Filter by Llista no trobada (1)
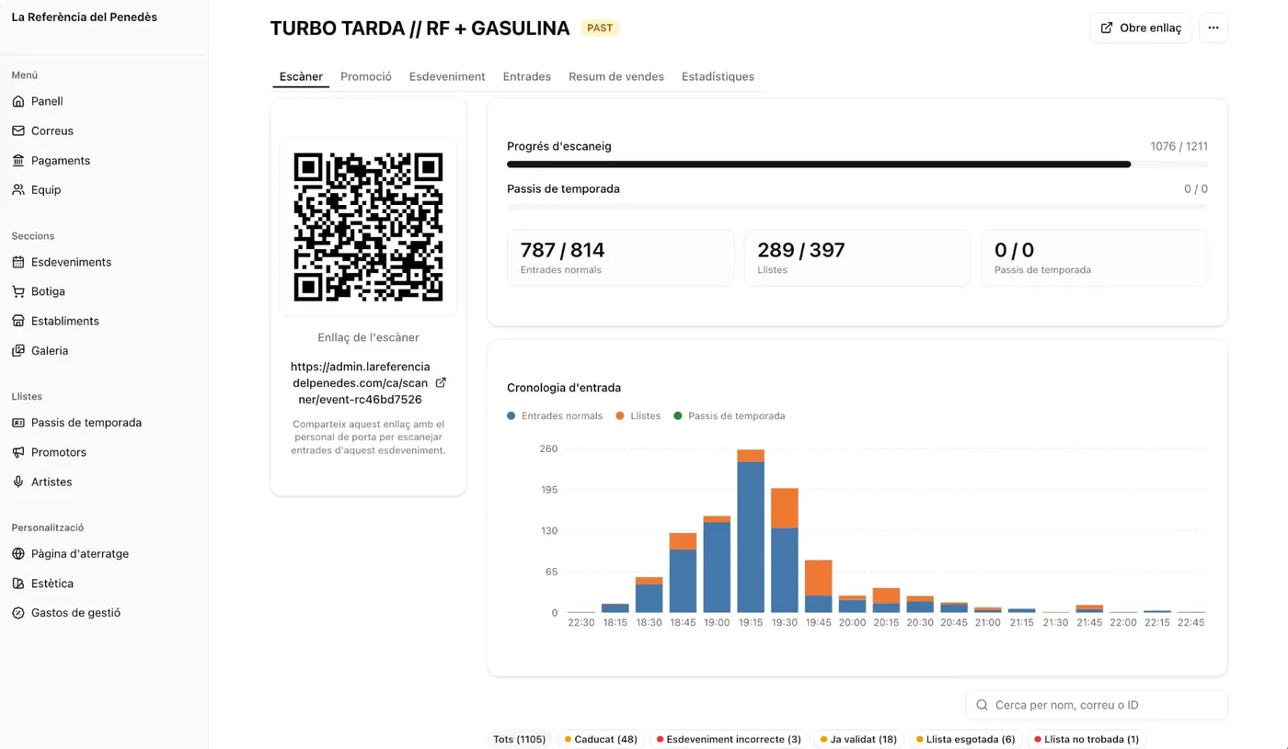The width and height of the screenshot is (1288, 749). (1086, 739)
